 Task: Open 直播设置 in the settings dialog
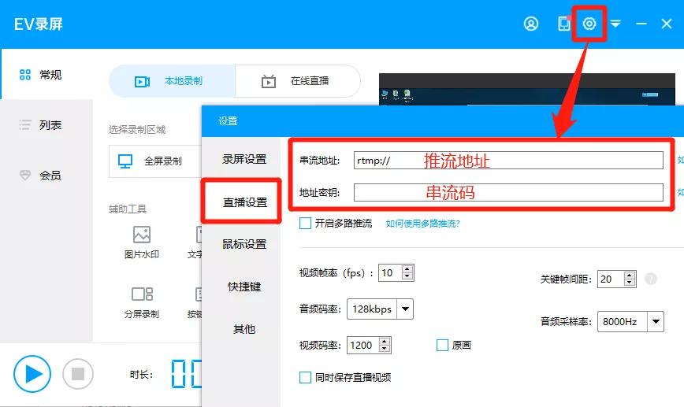[244, 202]
